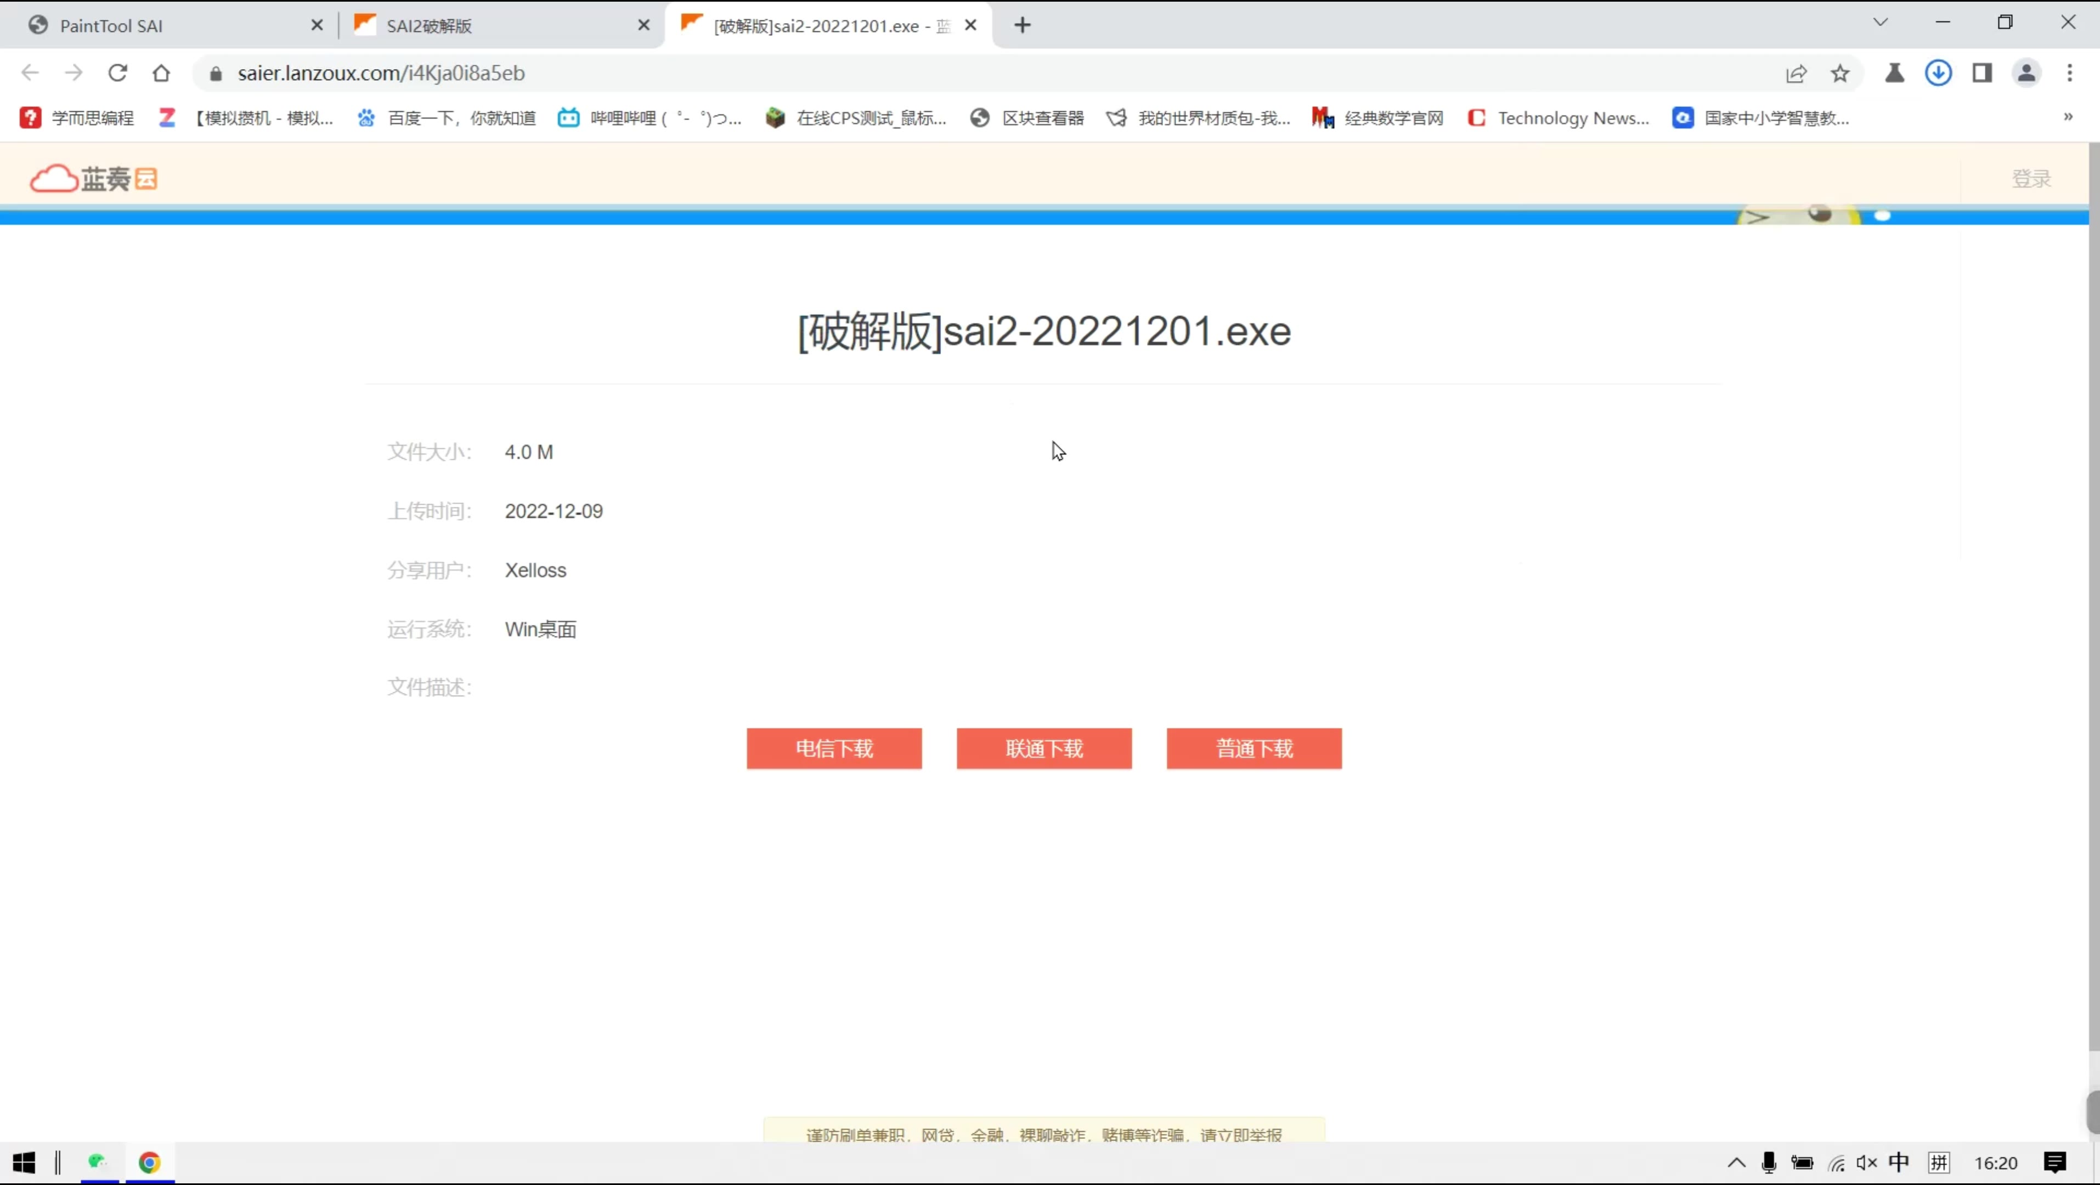Close the PaintTool SAI tab

(x=317, y=25)
